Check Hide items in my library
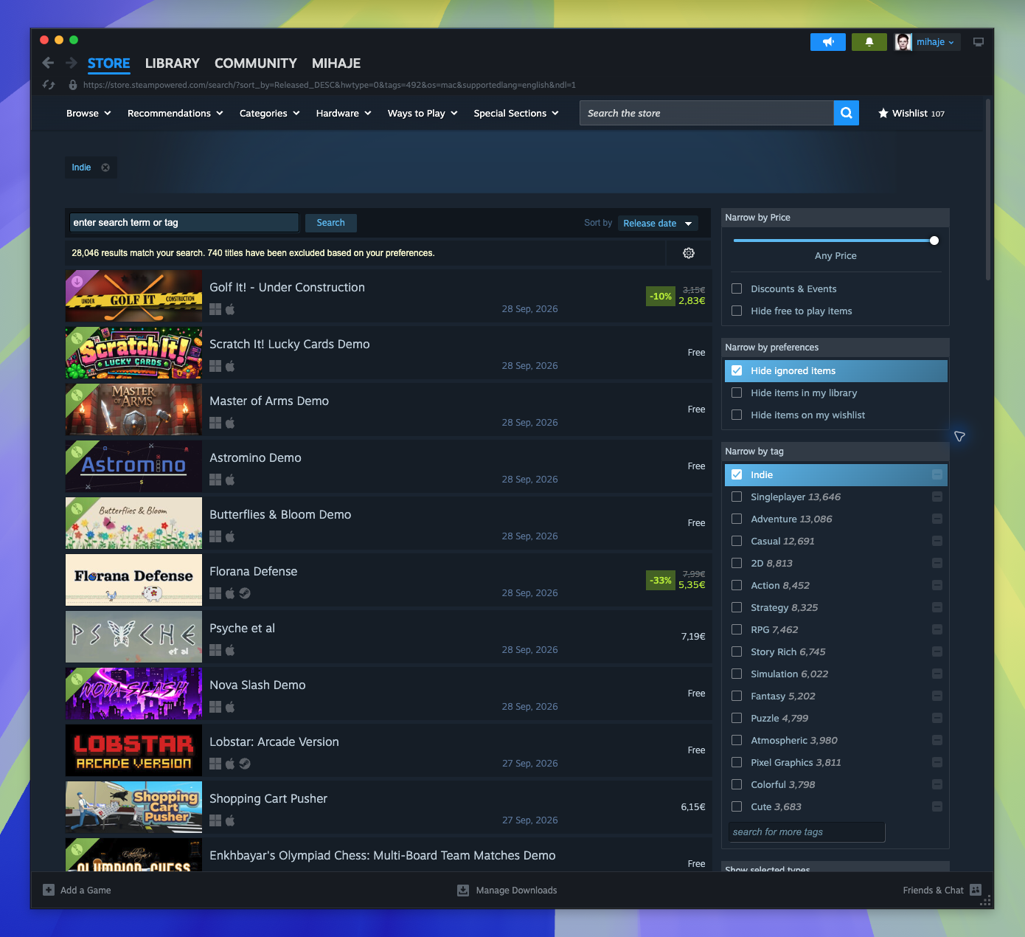The image size is (1025, 937). pyautogui.click(x=737, y=393)
